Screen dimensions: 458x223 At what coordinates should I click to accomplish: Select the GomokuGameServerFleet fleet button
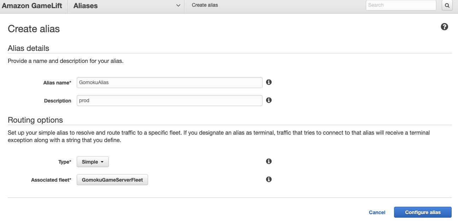112,180
